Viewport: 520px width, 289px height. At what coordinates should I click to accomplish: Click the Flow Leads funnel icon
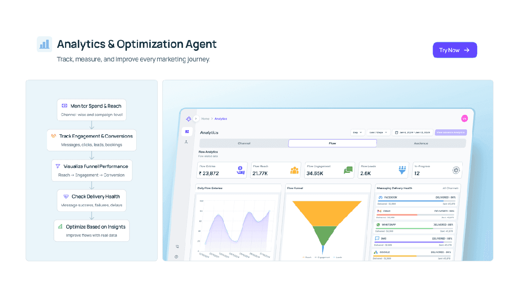(402, 170)
